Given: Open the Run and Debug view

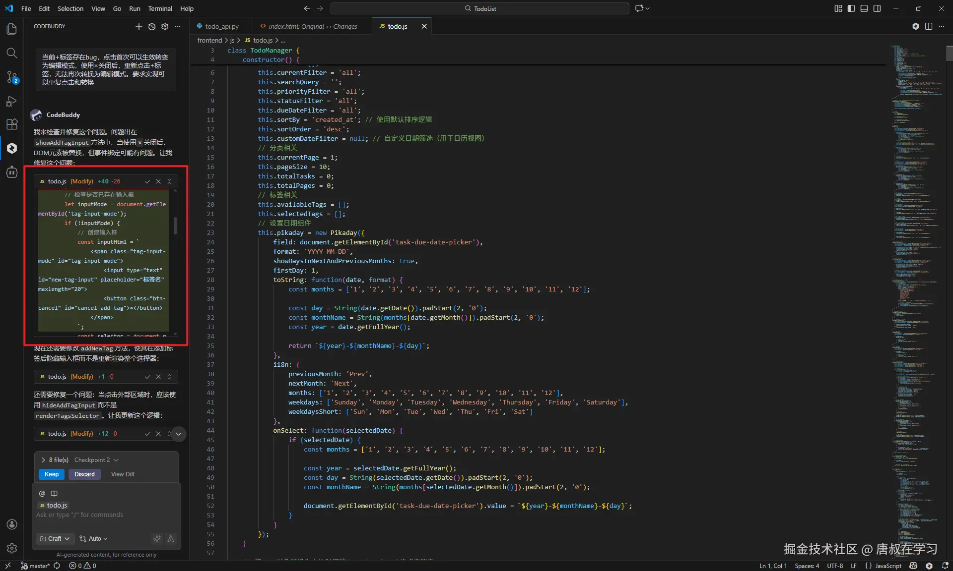Looking at the screenshot, I should coord(12,101).
